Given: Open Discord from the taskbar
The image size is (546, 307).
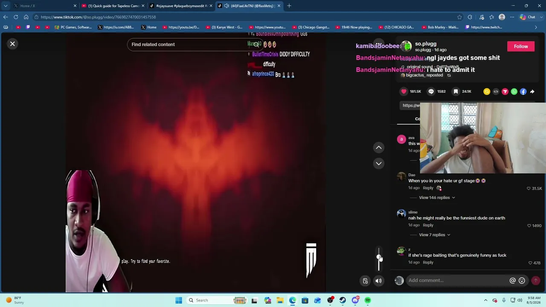Looking at the screenshot, I should click(355, 300).
